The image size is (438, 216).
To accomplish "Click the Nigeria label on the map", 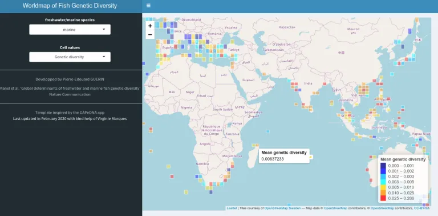I will click(186, 107).
